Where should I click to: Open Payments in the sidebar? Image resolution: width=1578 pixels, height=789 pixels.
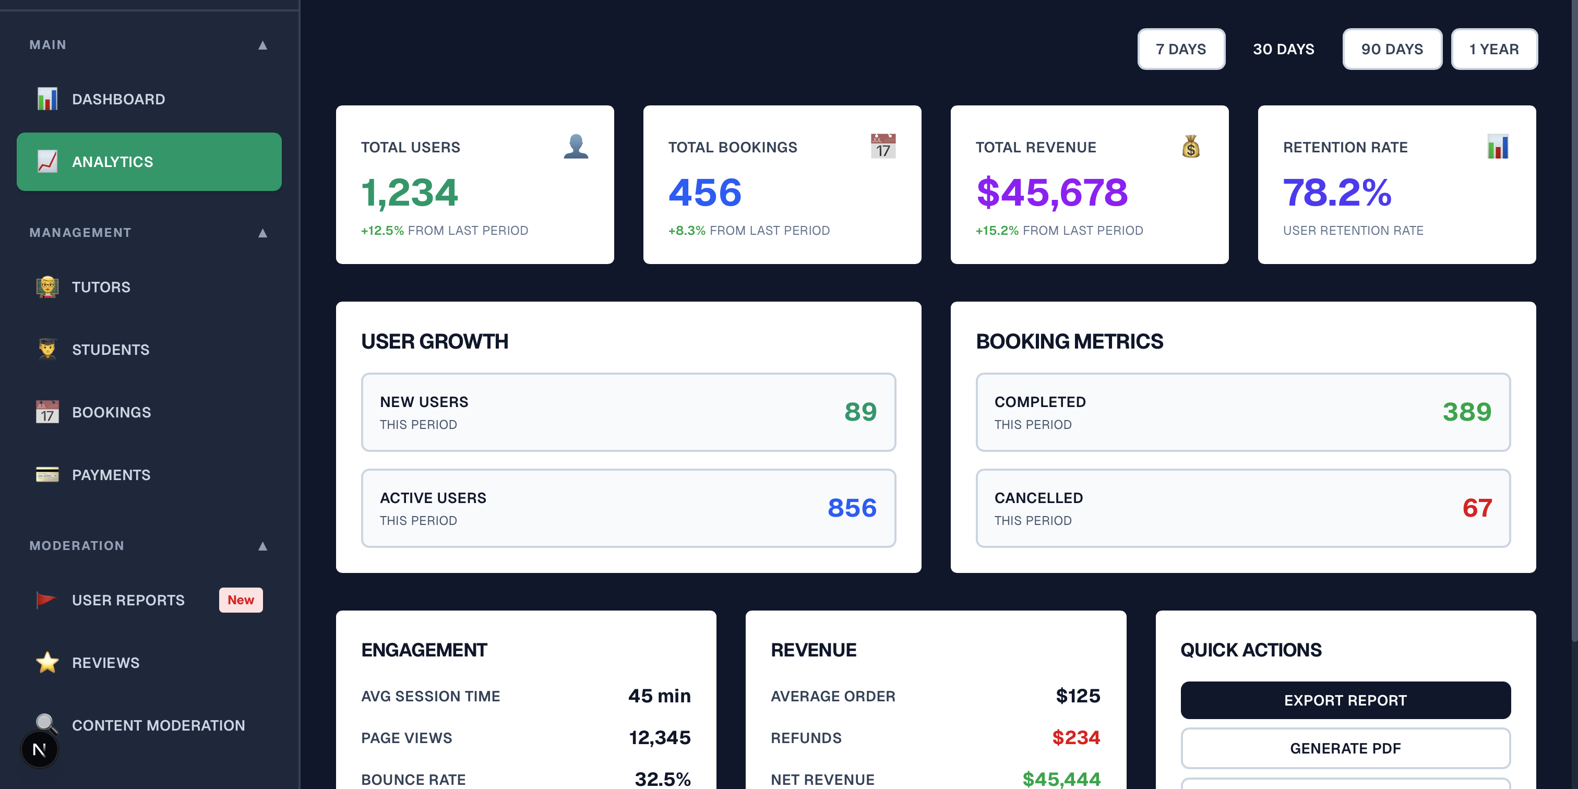(149, 475)
